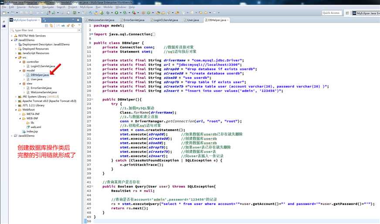Click the Quick Access search field
380x224 pixels.
pos(331,13)
